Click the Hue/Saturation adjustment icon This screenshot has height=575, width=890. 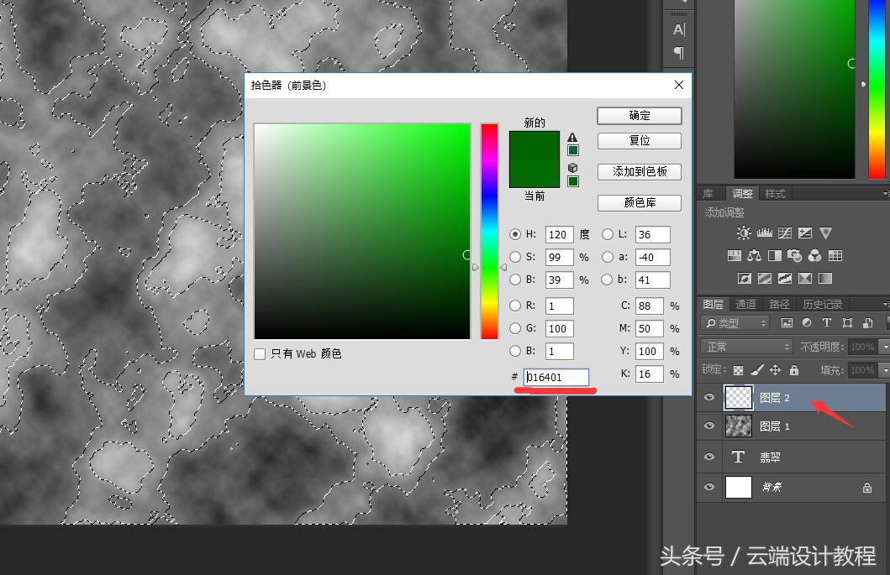pos(735,255)
